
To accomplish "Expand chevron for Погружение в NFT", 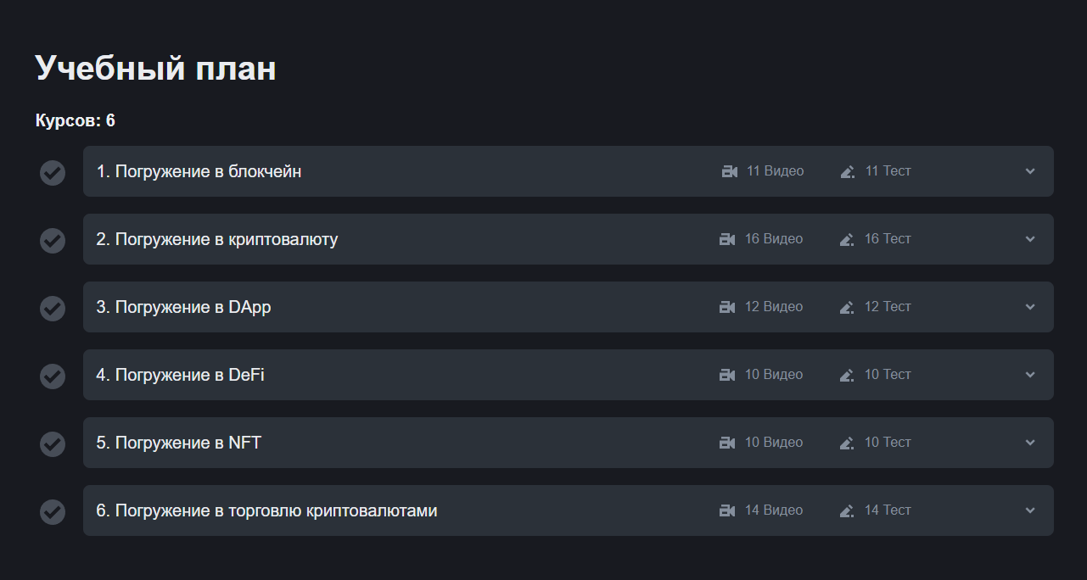I will [1030, 443].
